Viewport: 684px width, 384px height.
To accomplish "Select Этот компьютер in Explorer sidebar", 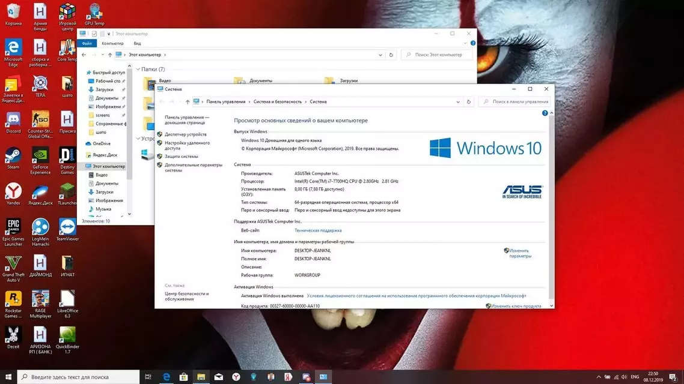I will [105, 166].
